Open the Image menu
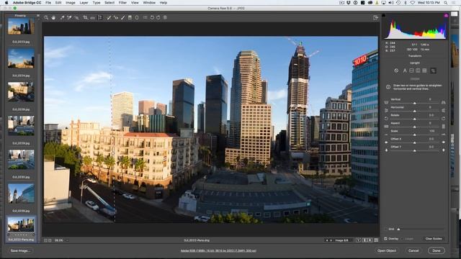 click(71, 3)
